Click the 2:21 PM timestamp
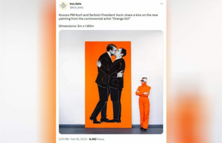 (64, 139)
